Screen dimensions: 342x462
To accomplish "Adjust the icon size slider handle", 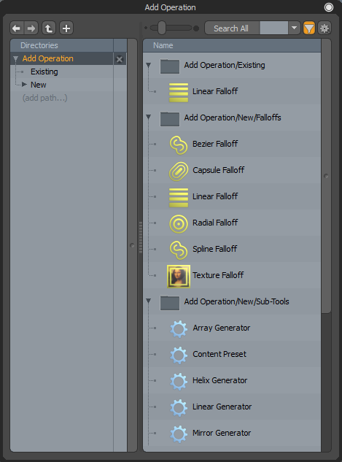I will (161, 28).
